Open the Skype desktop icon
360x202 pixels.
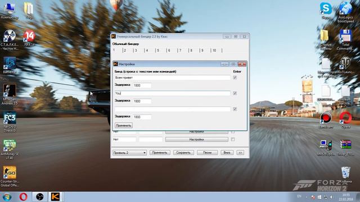pyautogui.click(x=326, y=10)
